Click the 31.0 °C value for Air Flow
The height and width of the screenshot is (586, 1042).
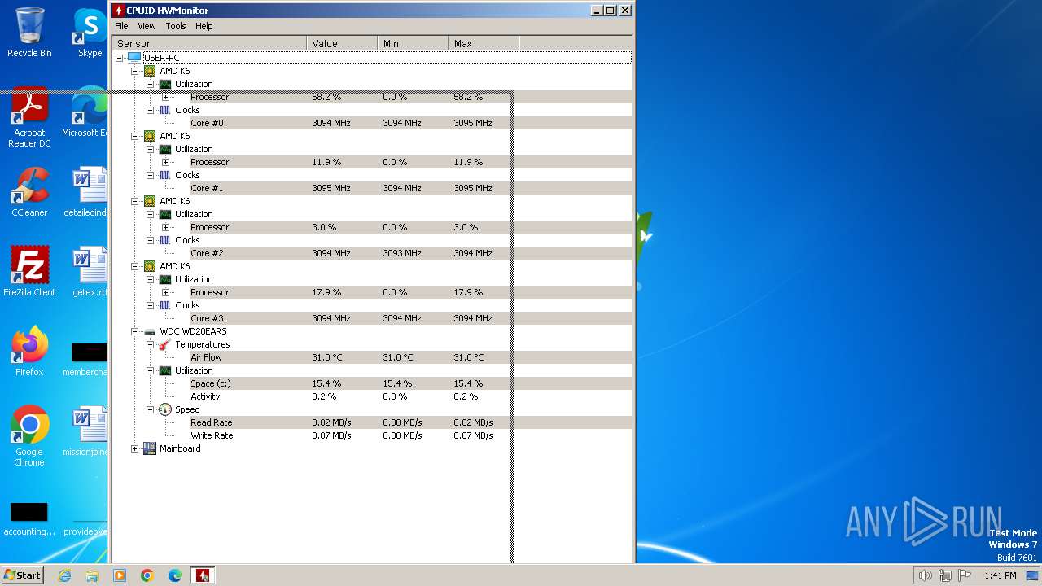click(x=327, y=357)
